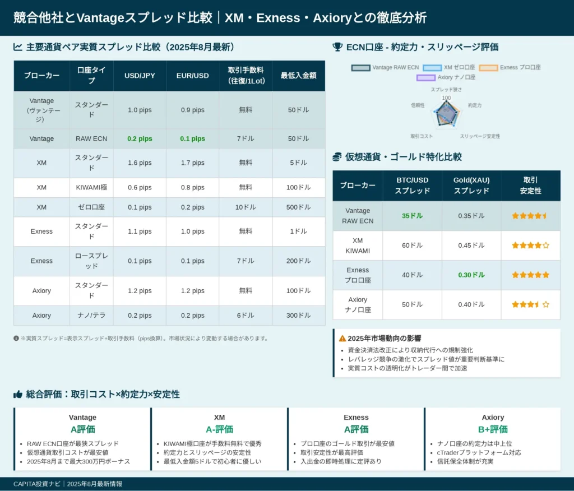Click the KIWAMI極 account type cell

91,187
